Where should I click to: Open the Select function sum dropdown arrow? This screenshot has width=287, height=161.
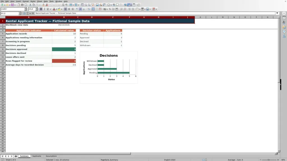tap(30, 13)
